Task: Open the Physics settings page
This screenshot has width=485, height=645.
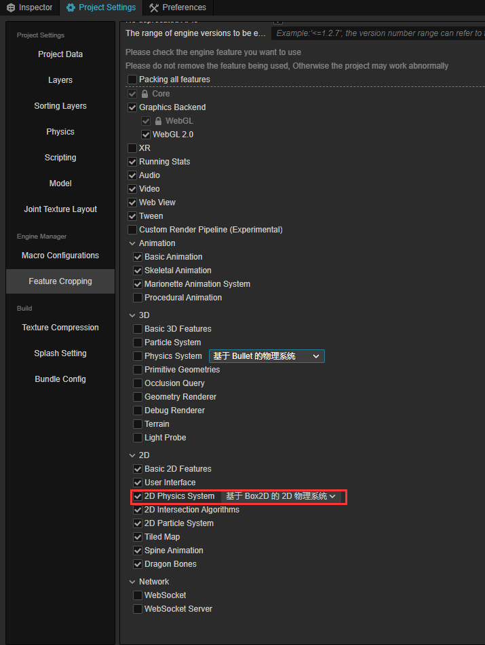Action: point(60,132)
